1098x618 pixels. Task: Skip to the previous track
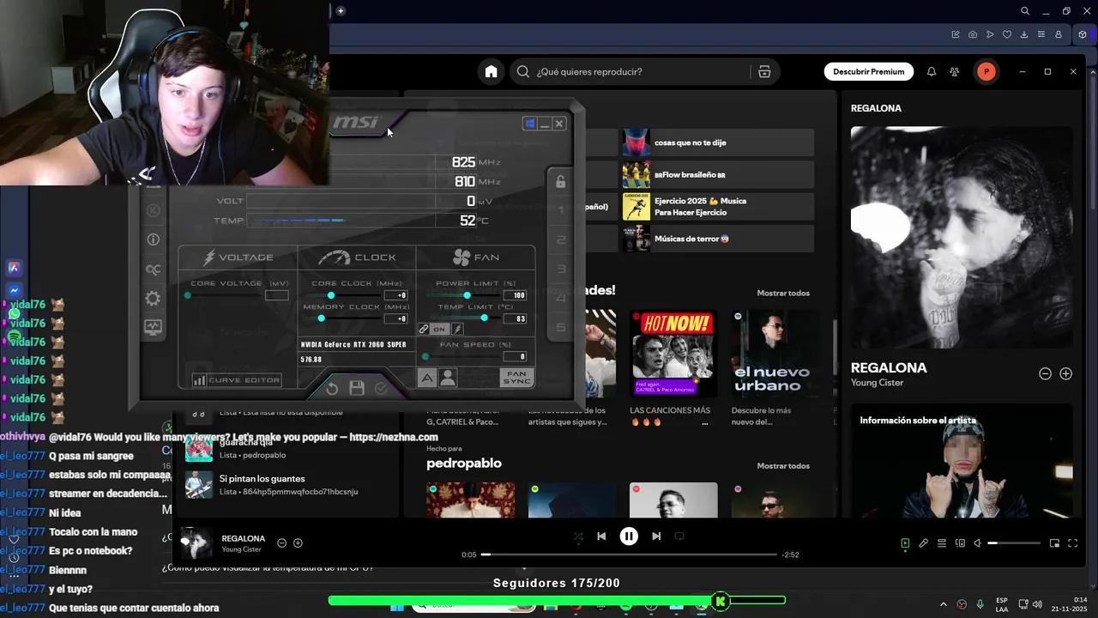click(x=601, y=536)
